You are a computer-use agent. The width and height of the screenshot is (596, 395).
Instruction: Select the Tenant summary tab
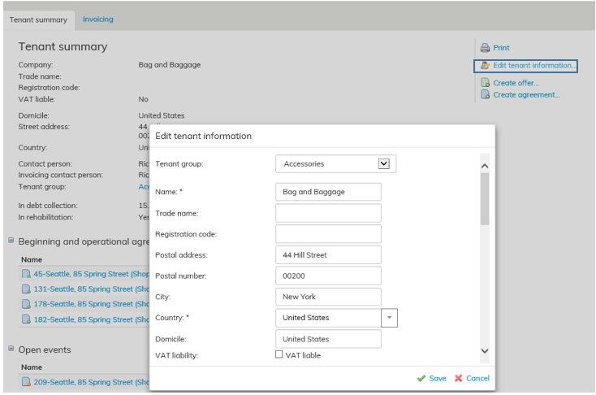click(x=38, y=20)
